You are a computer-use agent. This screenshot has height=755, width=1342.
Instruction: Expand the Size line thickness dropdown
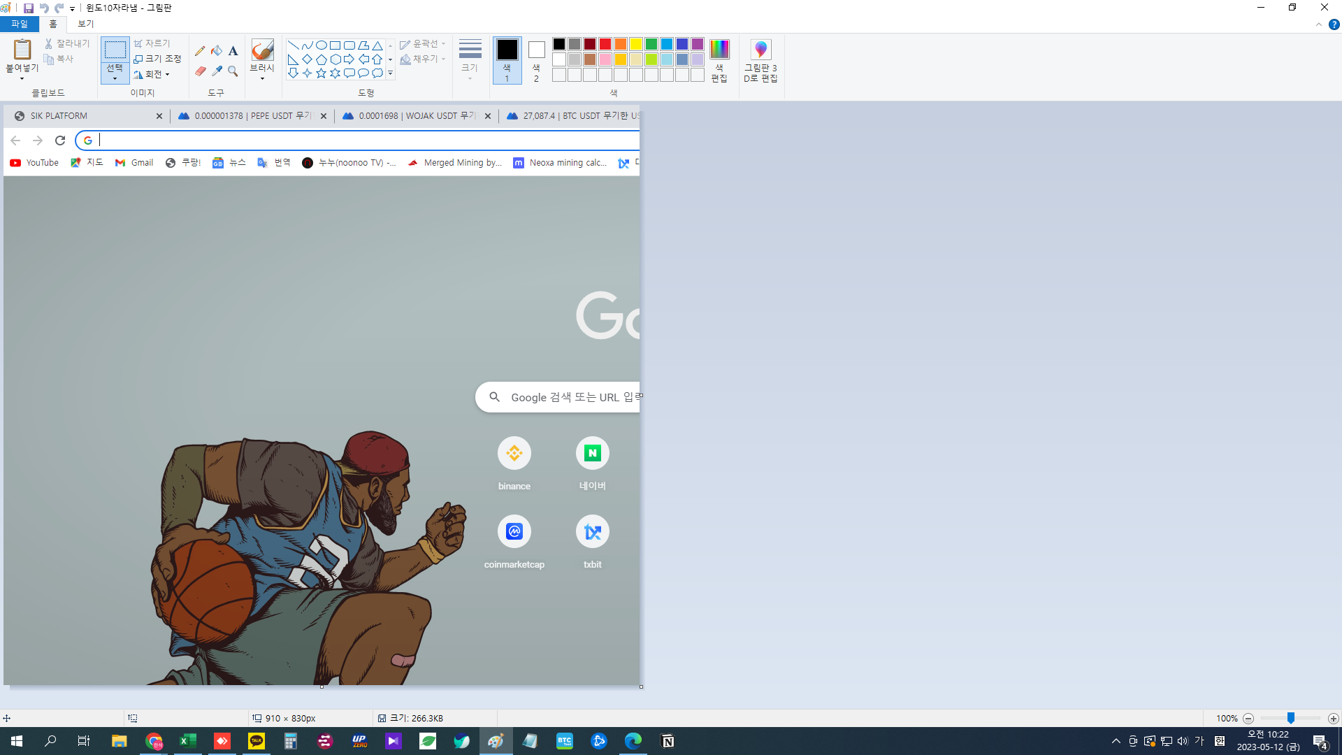[x=470, y=59]
